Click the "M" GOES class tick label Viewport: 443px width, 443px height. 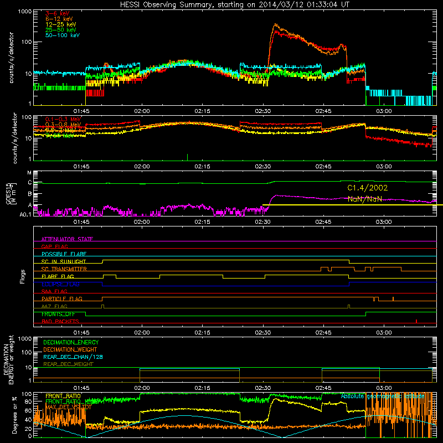tap(29, 173)
